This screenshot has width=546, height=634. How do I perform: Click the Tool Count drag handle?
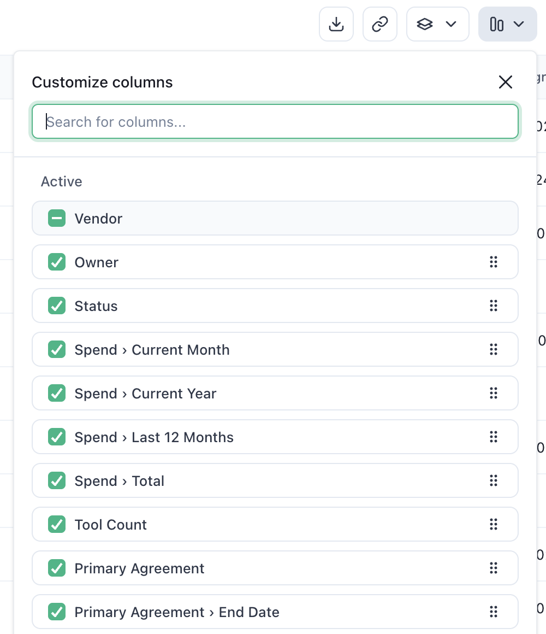(494, 525)
